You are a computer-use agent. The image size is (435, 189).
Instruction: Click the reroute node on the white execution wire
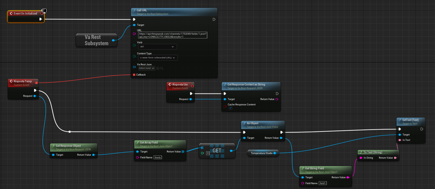pyautogui.click(x=70, y=132)
